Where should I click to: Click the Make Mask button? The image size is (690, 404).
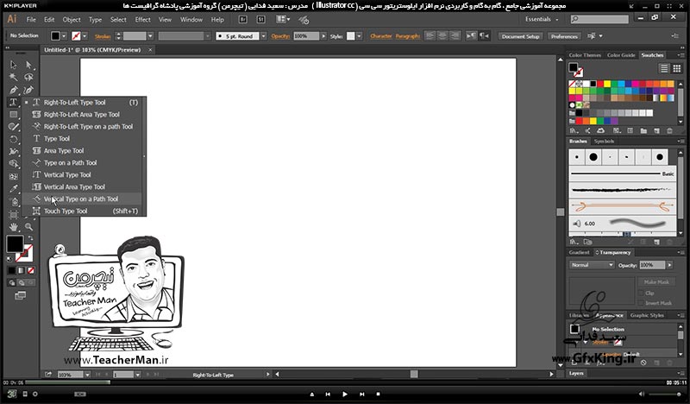click(656, 282)
